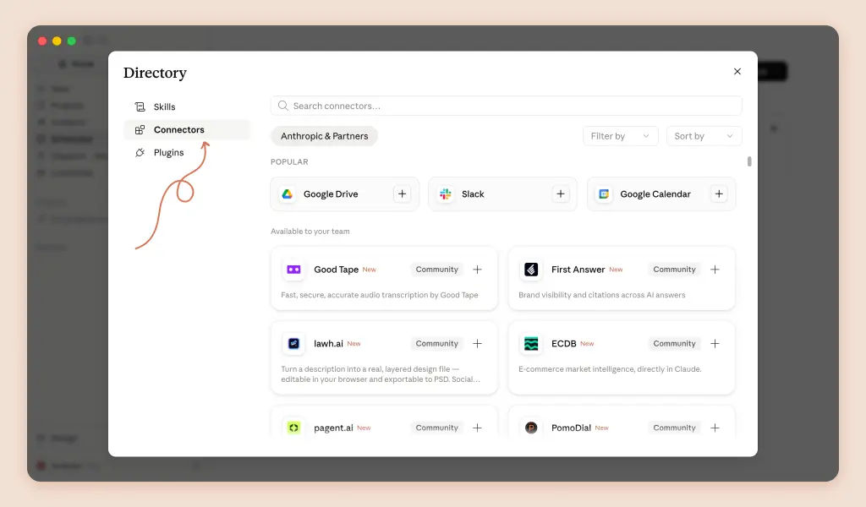Open the First Answer connector title
The image size is (866, 507).
pyautogui.click(x=578, y=270)
